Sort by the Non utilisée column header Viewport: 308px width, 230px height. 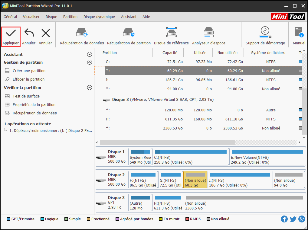pyautogui.click(x=228, y=53)
